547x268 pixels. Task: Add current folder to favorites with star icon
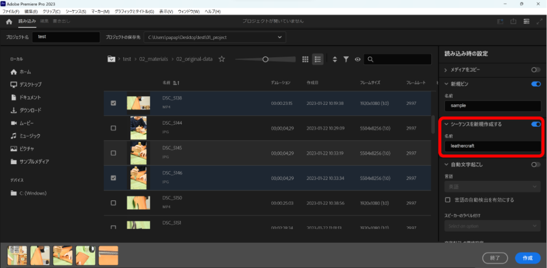pos(222,59)
